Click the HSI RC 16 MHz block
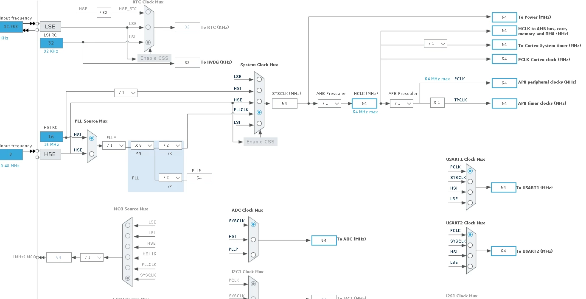 pyautogui.click(x=51, y=137)
